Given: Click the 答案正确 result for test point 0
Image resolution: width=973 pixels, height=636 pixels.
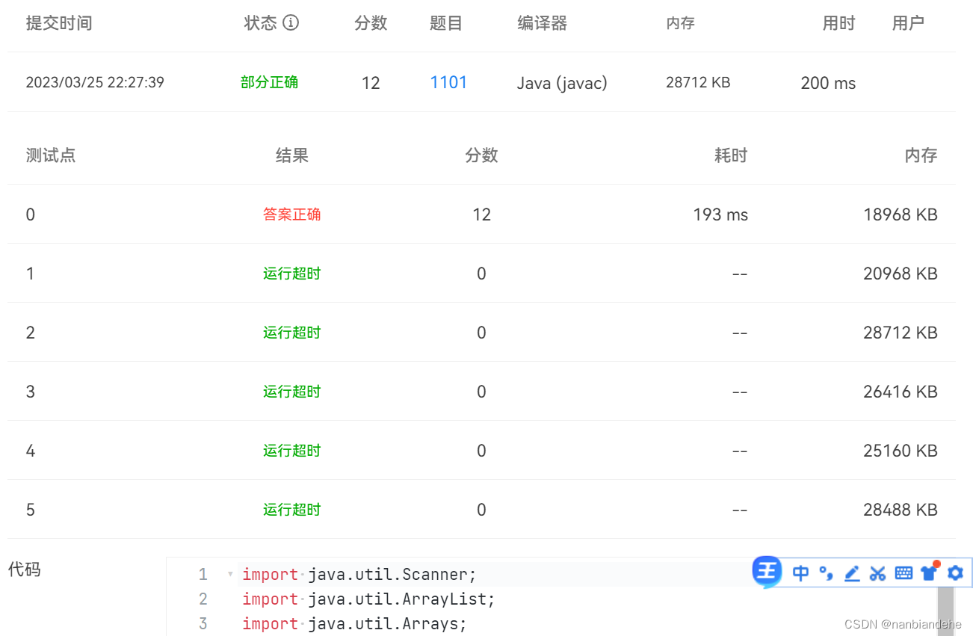Looking at the screenshot, I should [x=291, y=214].
